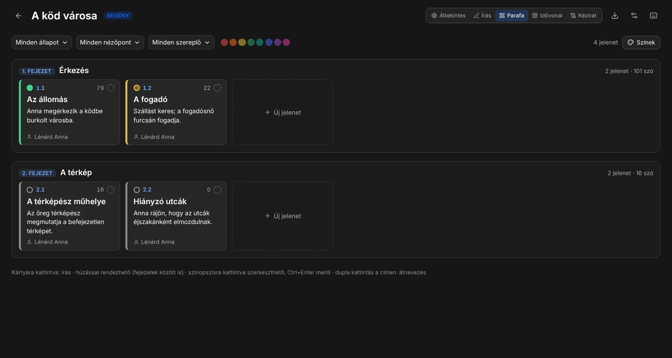Open the settings sliders icon
The width and height of the screenshot is (672, 358).
click(634, 15)
